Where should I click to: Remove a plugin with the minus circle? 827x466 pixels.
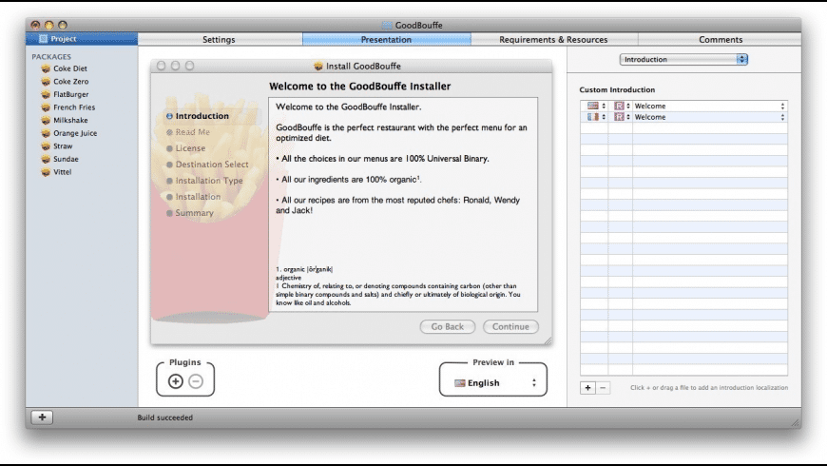(196, 381)
